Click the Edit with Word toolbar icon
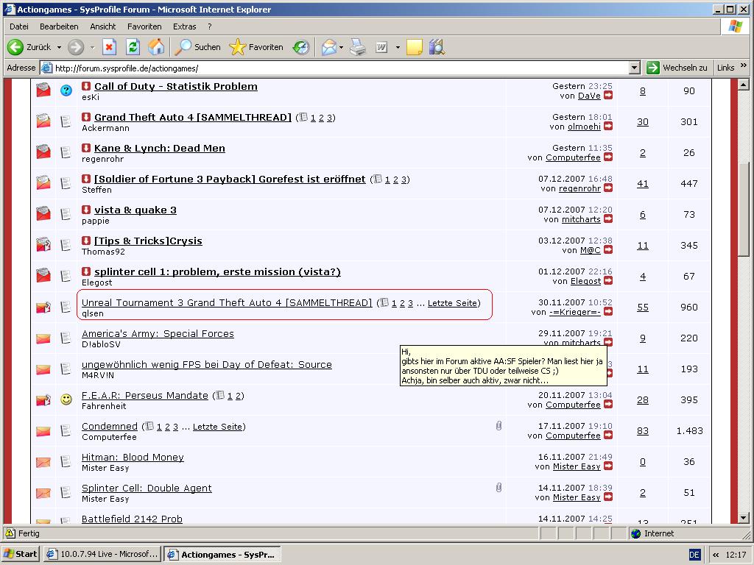Viewport: 754px width, 565px height. pyautogui.click(x=381, y=47)
